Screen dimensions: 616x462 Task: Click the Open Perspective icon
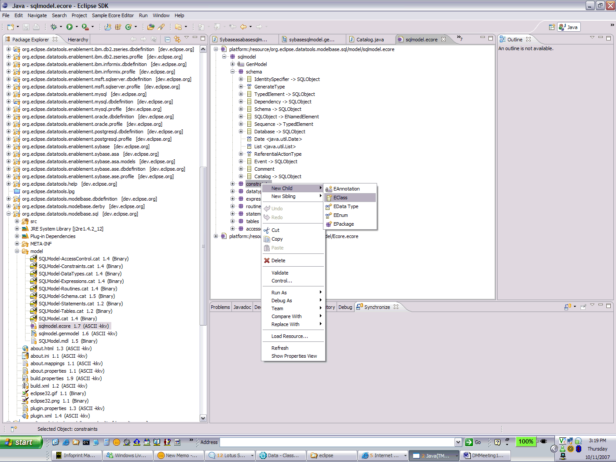click(x=551, y=27)
